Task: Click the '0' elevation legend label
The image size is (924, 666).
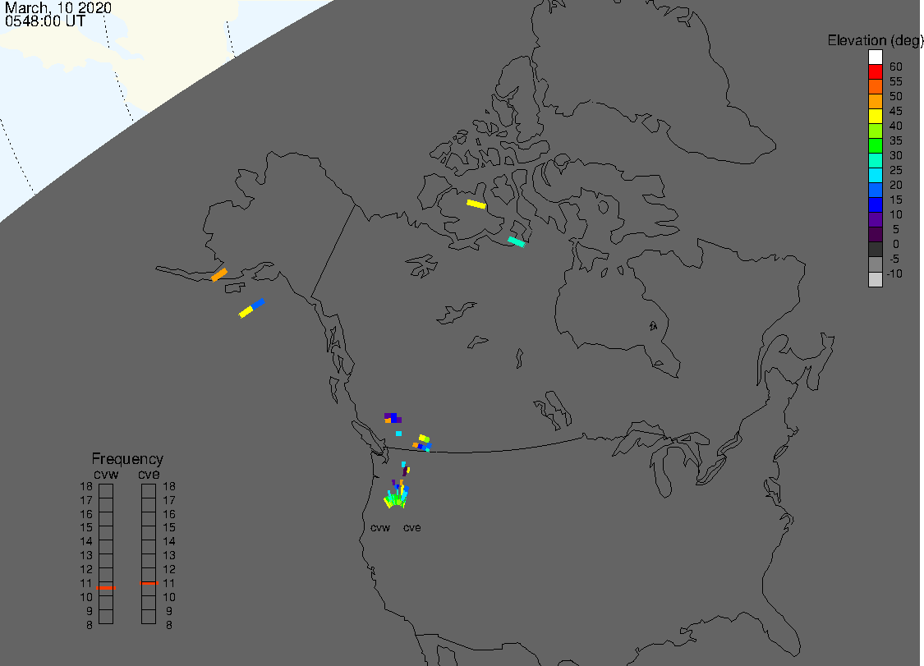Action: pos(896,244)
